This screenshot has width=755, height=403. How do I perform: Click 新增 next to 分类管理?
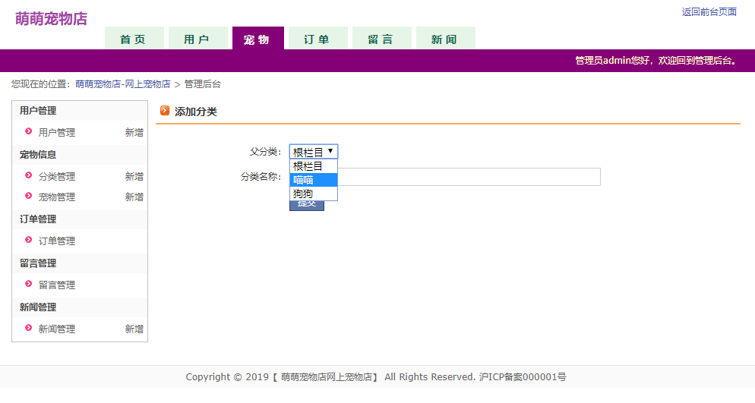click(134, 177)
